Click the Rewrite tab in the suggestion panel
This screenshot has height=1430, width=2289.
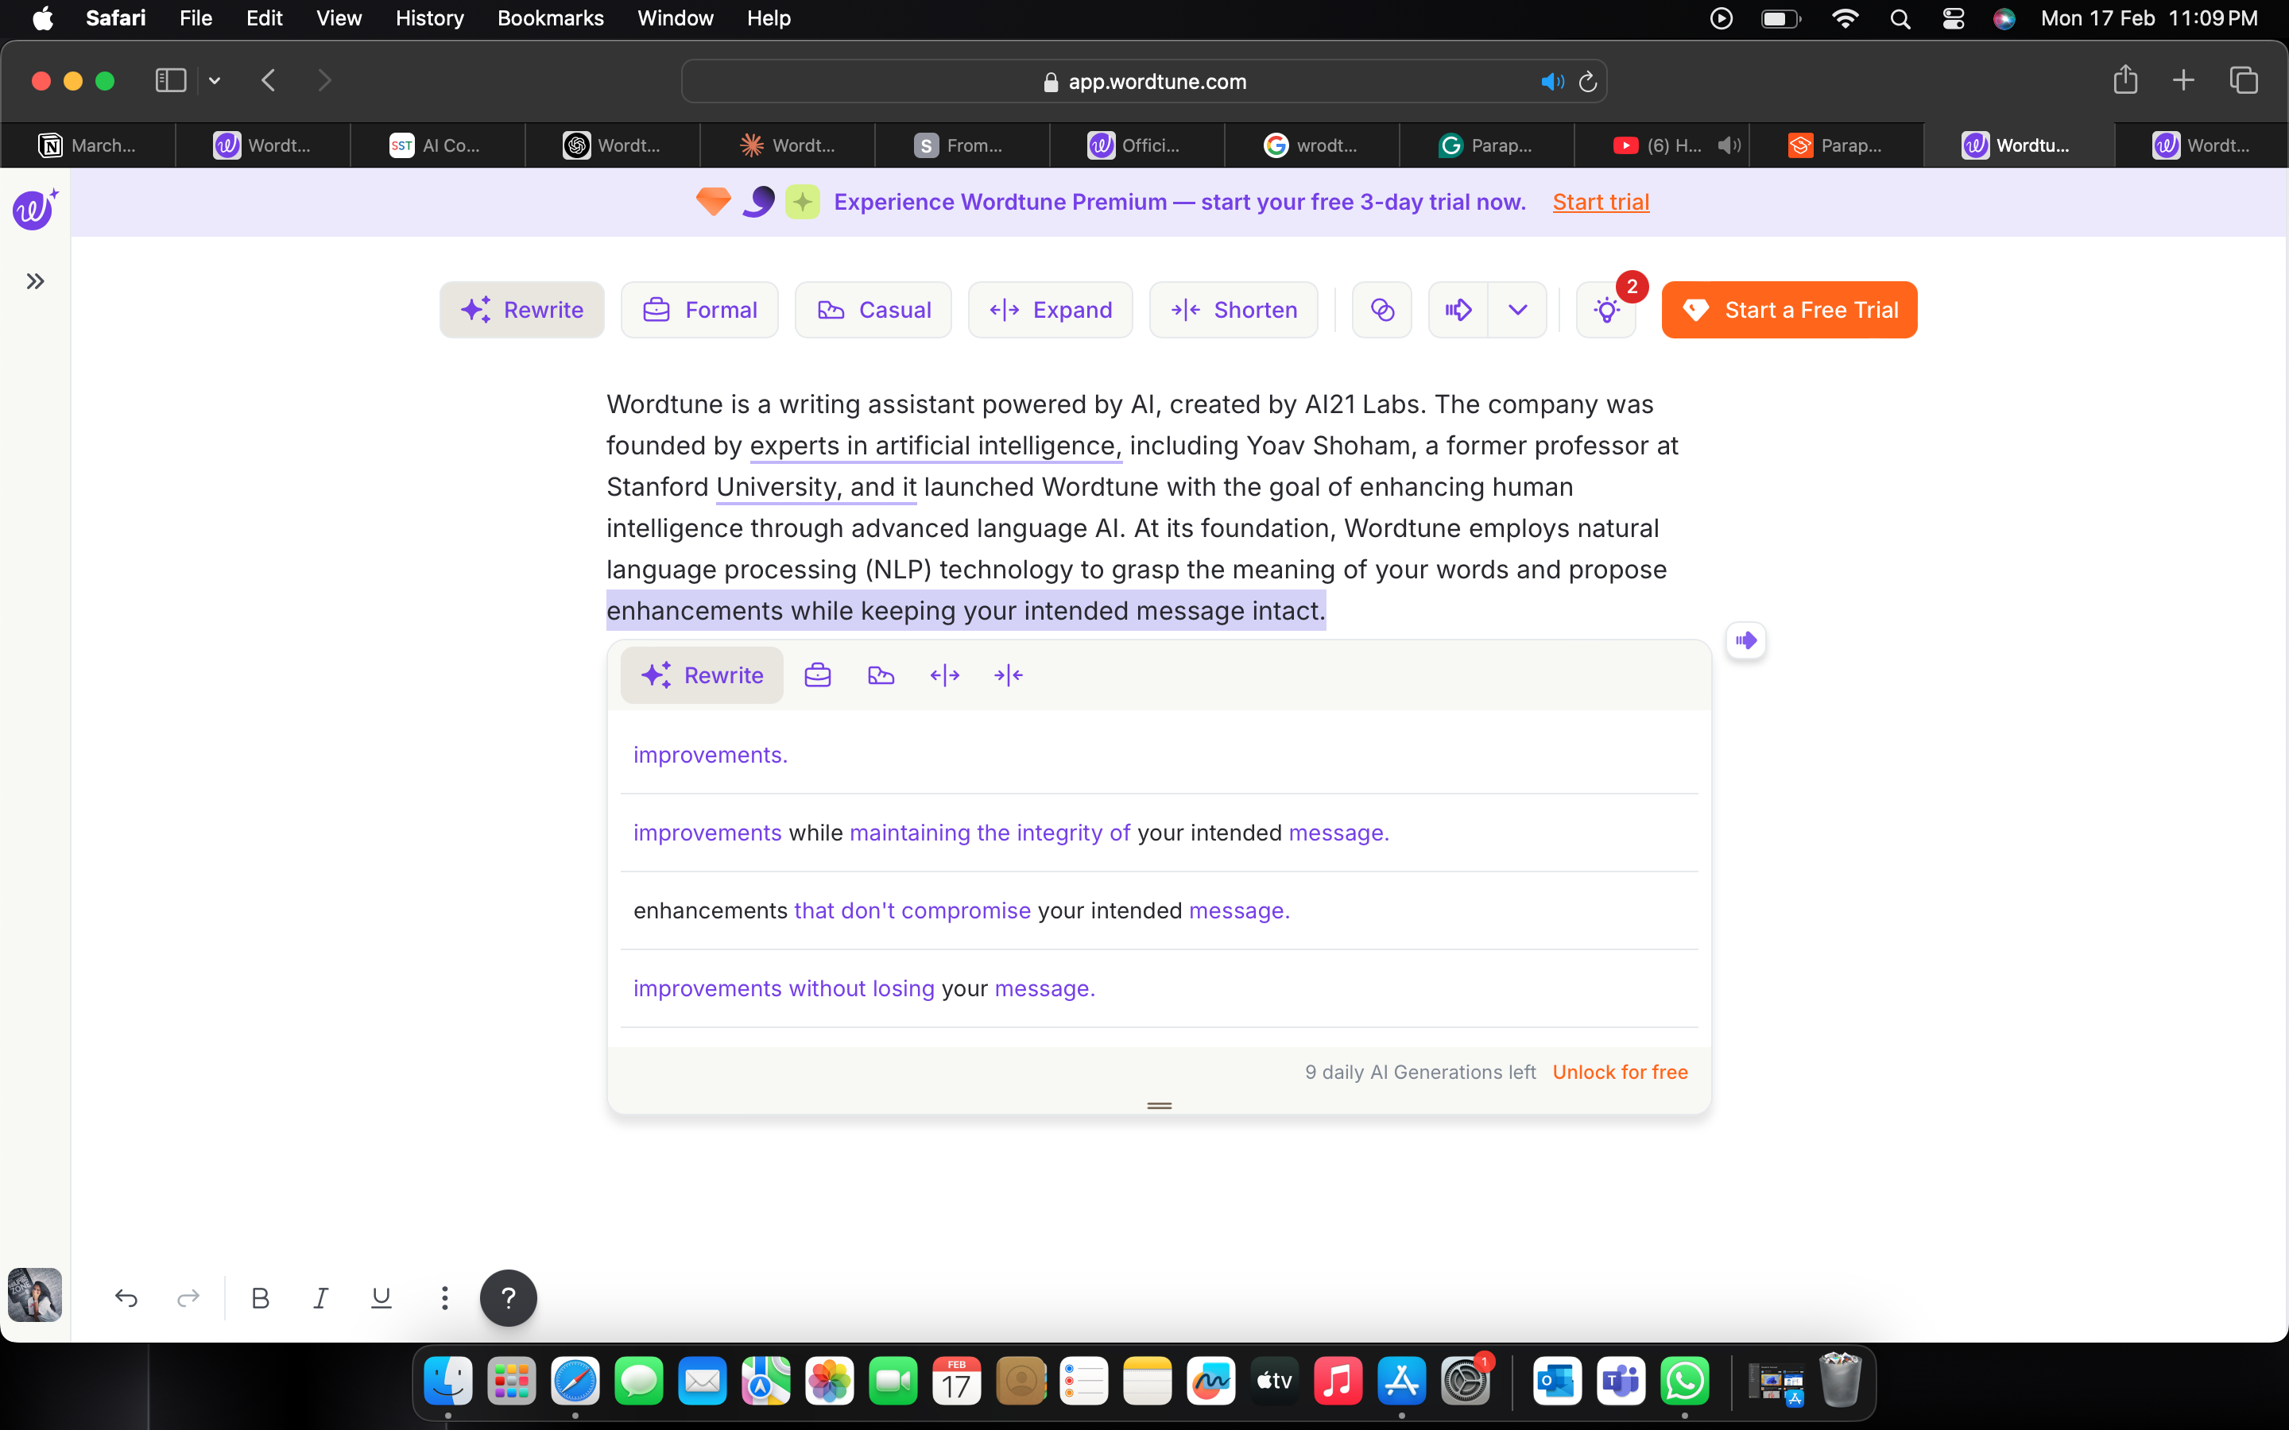pyautogui.click(x=702, y=674)
